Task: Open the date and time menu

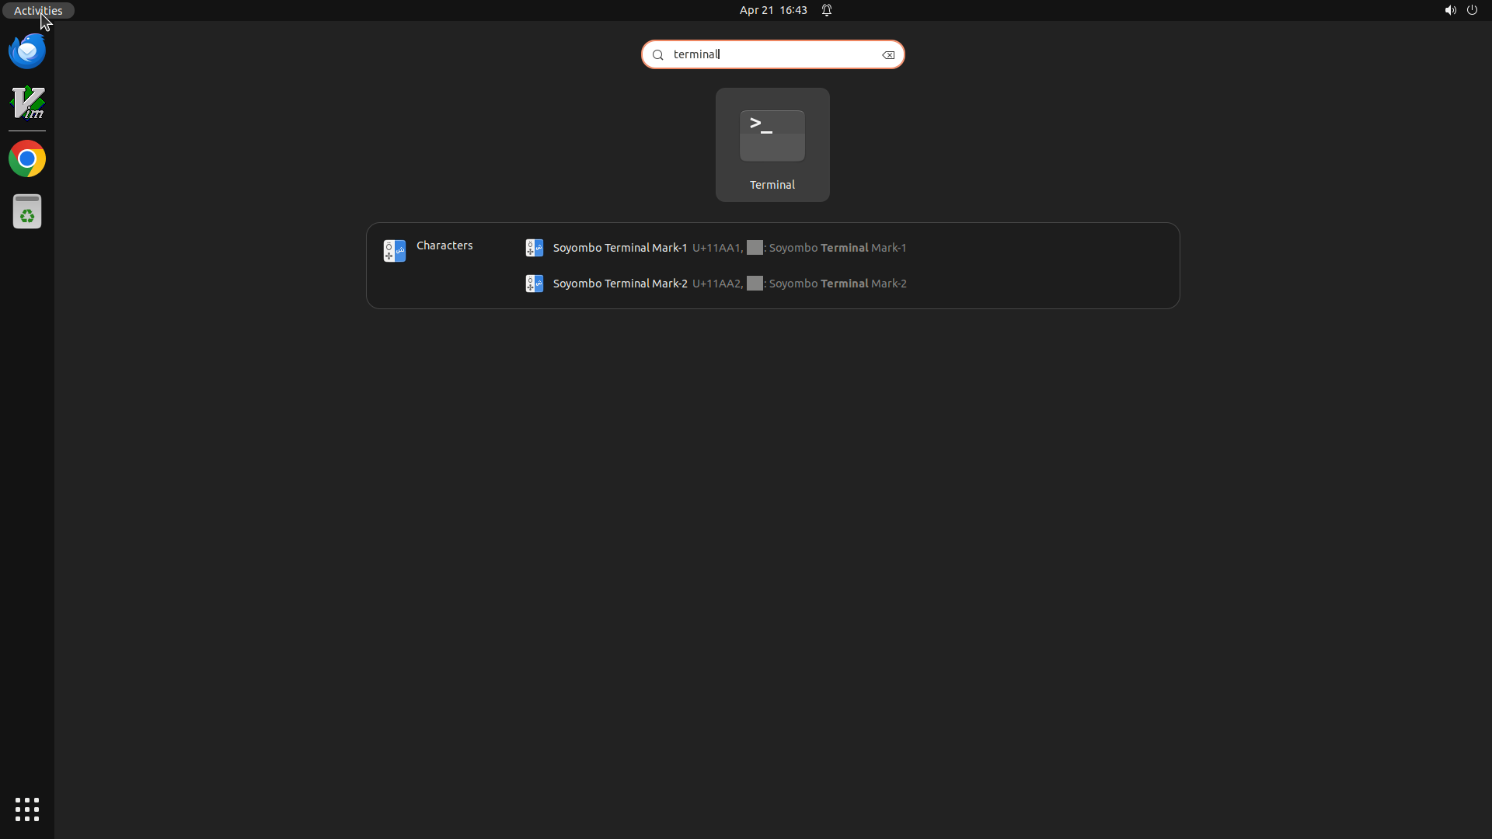Action: point(773,10)
